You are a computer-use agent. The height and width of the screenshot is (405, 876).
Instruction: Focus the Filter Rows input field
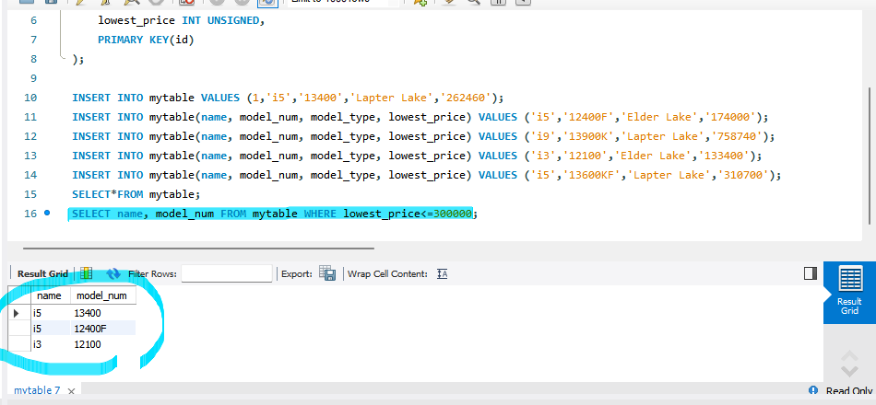(227, 274)
